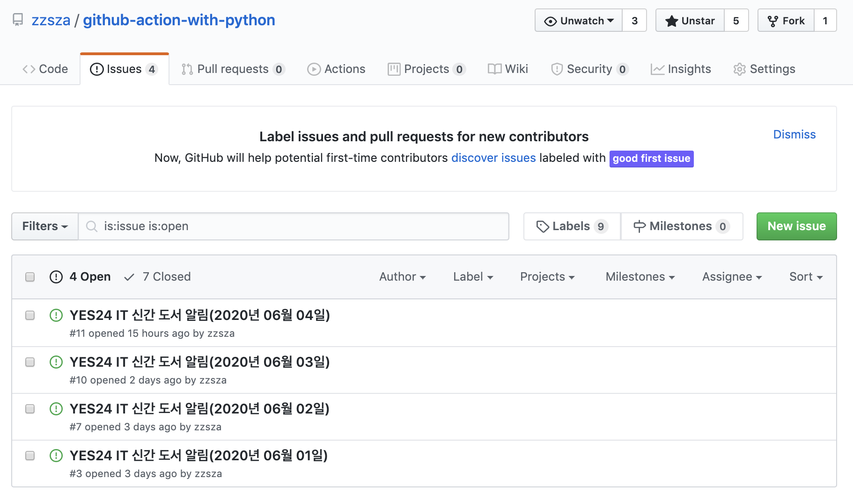The width and height of the screenshot is (853, 493).
Task: Focus the is:issue is:open search field
Action: pos(300,226)
